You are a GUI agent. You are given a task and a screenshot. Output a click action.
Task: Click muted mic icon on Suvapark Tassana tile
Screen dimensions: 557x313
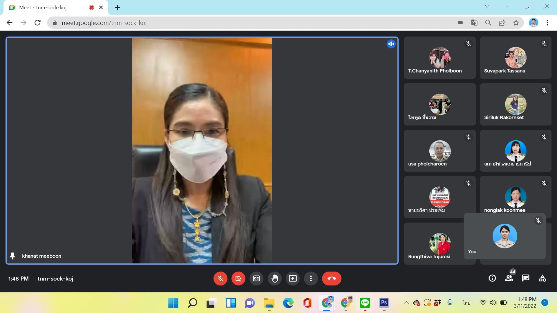544,44
